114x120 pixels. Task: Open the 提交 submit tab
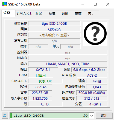pos(80,13)
